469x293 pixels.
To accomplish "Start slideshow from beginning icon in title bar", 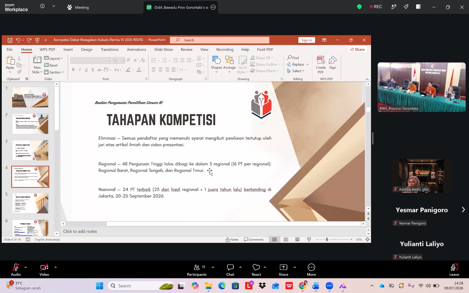I will pyautogui.click(x=37, y=40).
